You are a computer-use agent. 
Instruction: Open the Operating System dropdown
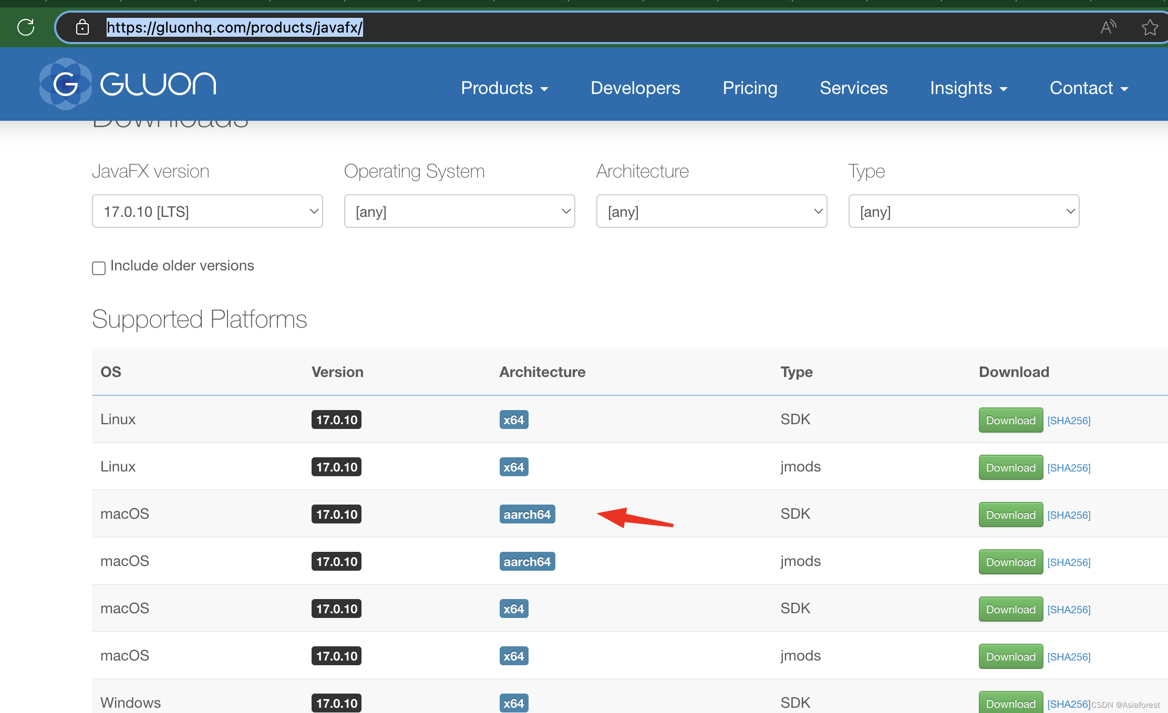pos(459,211)
